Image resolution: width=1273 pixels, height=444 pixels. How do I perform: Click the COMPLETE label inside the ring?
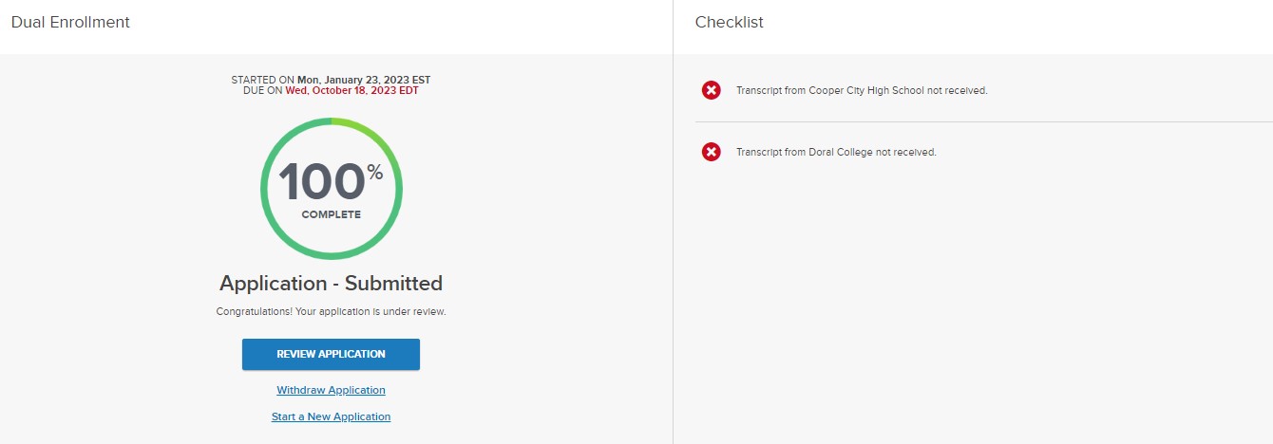(x=331, y=214)
